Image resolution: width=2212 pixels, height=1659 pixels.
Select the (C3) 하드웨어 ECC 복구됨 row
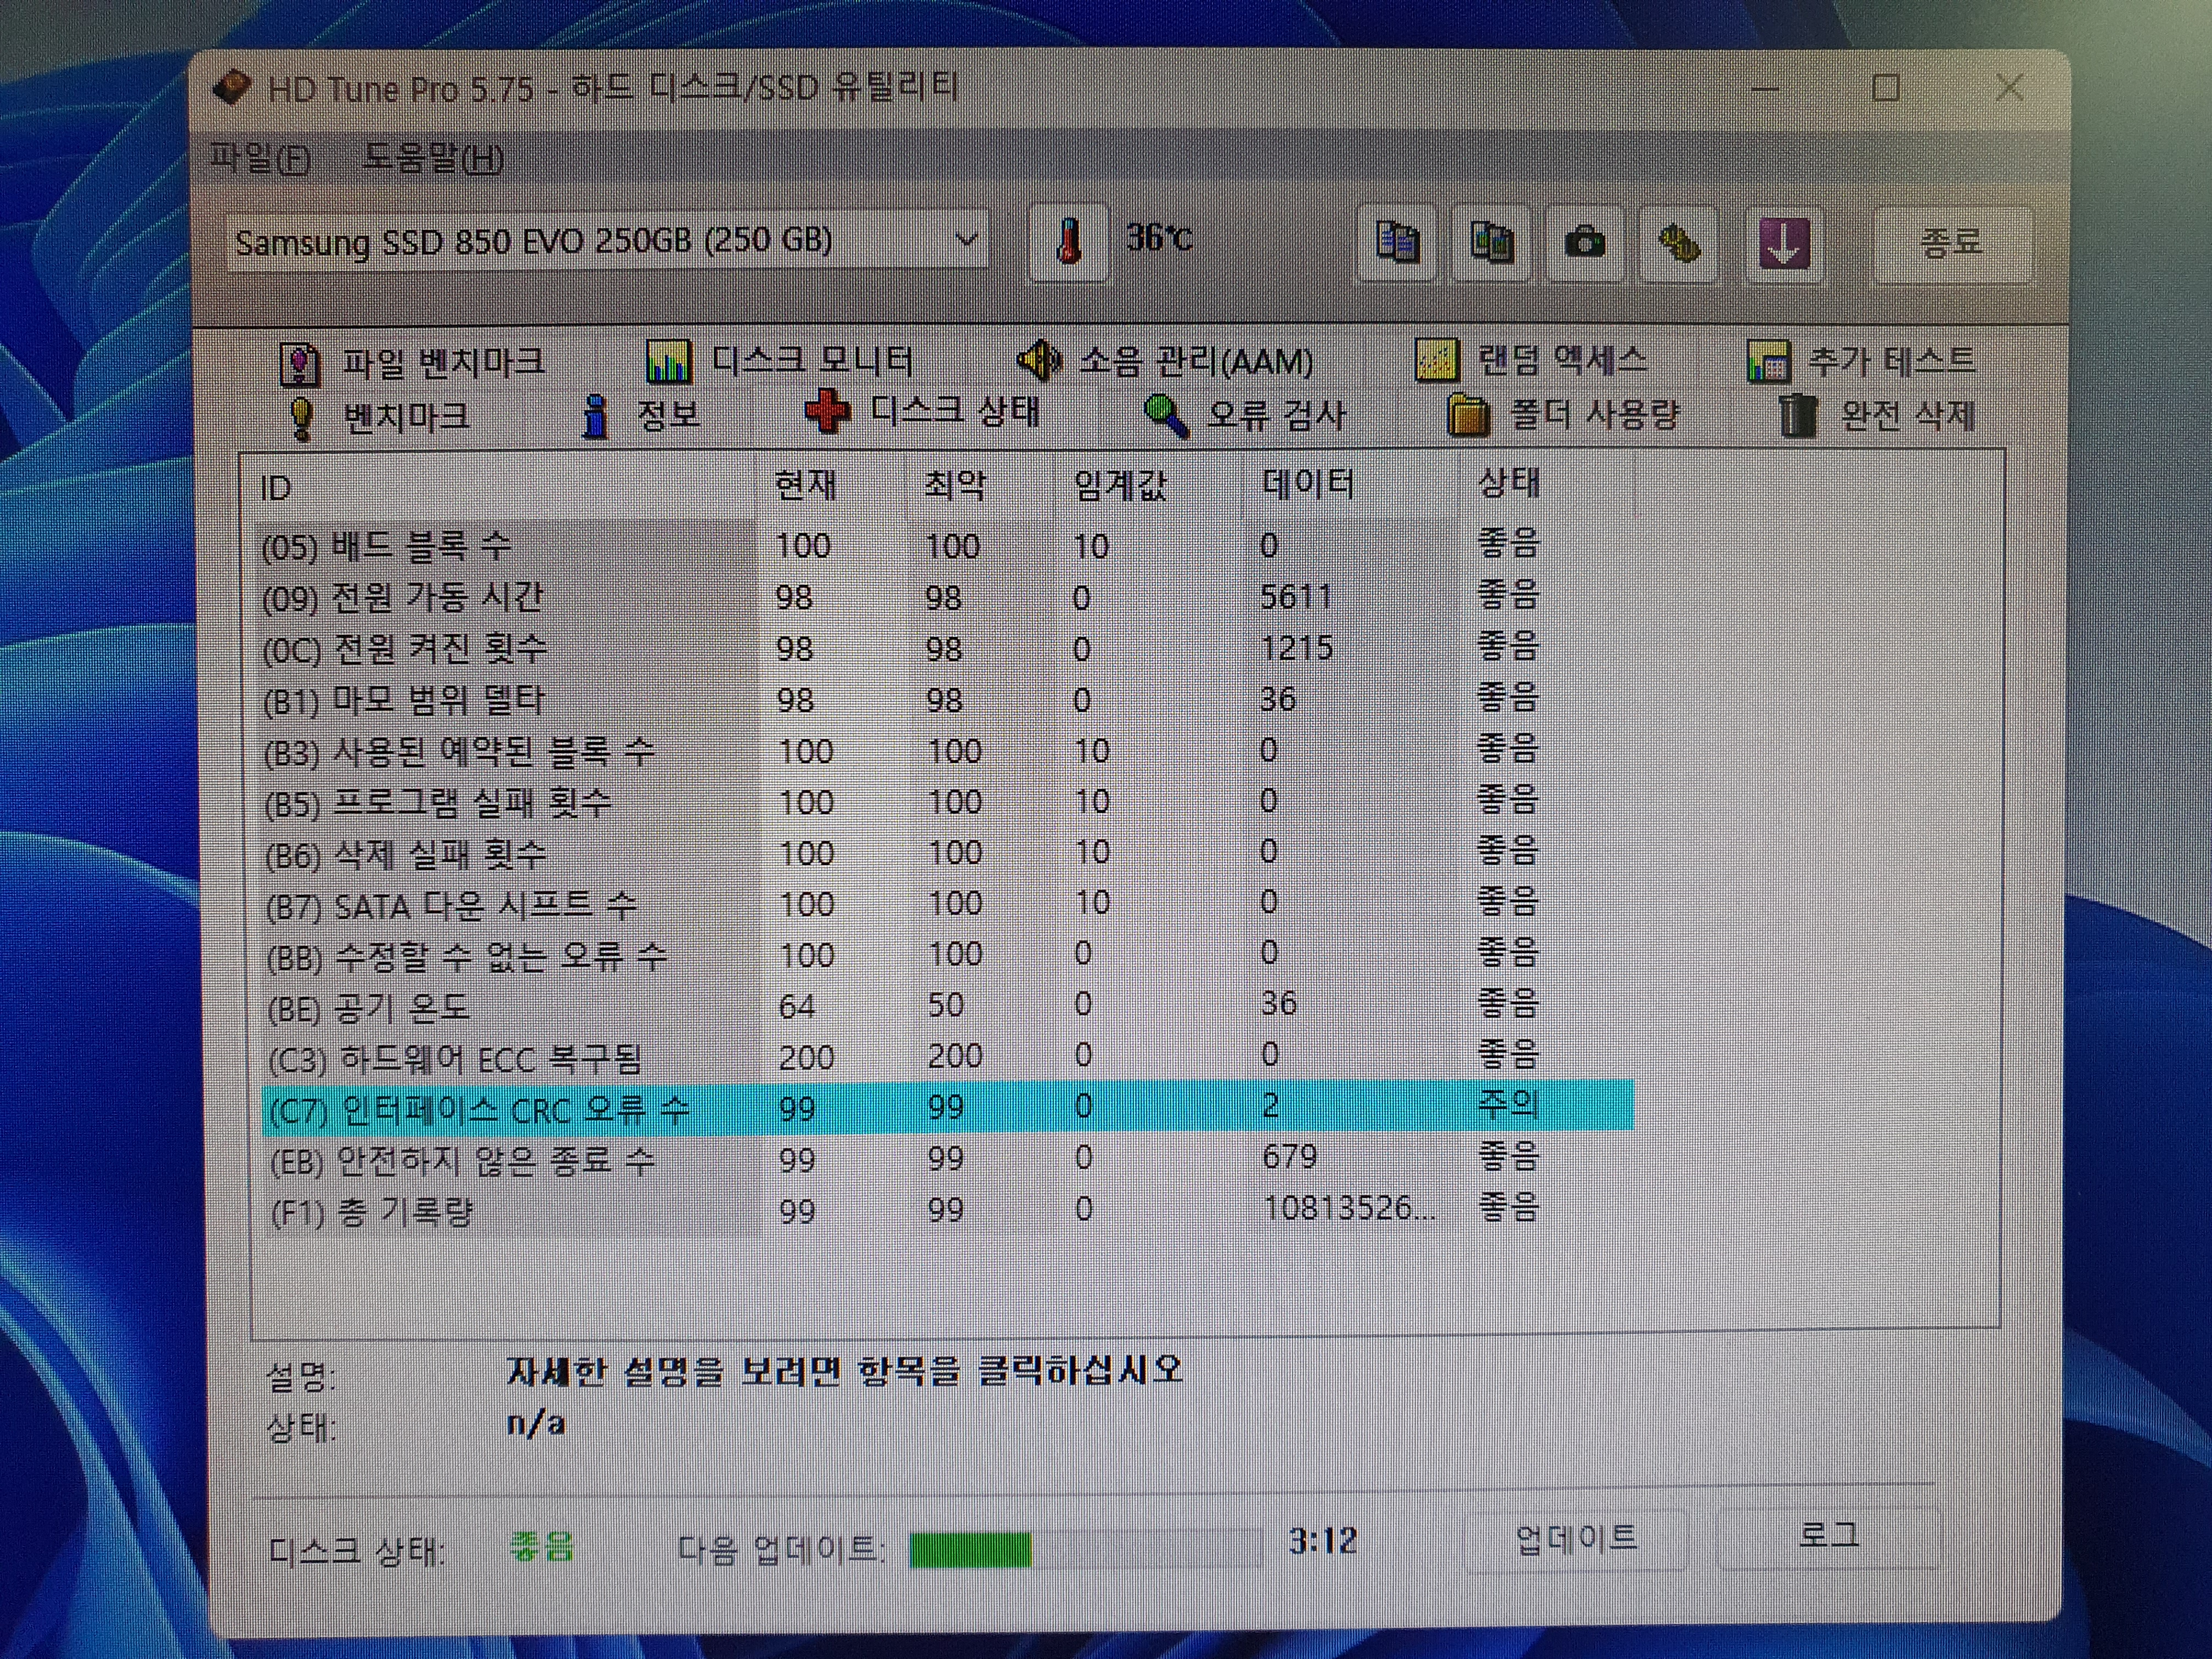pos(948,1057)
